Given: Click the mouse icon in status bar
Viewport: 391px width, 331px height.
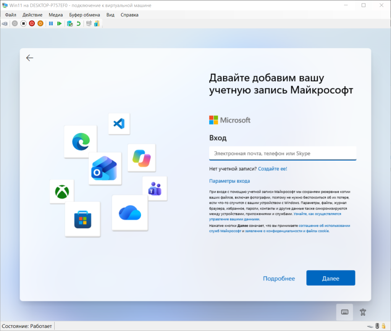Looking at the screenshot, I should pyautogui.click(x=377, y=326).
